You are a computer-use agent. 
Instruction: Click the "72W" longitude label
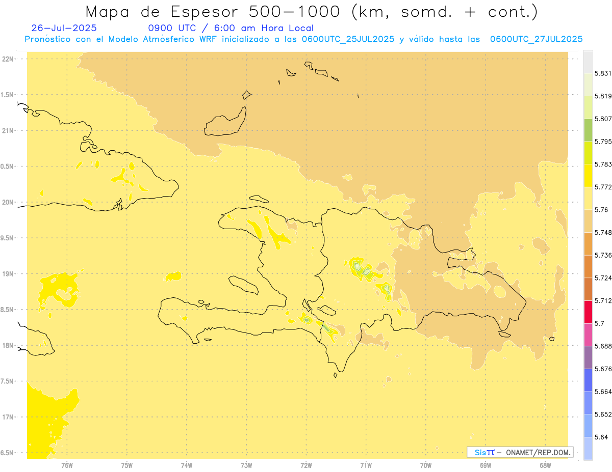tap(307, 465)
